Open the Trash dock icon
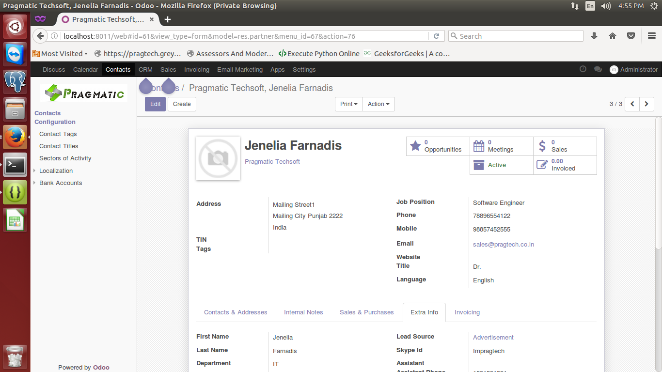 pos(16,357)
